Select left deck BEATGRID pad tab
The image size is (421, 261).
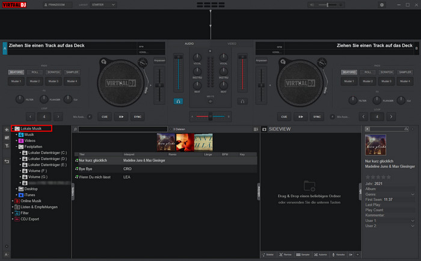pyautogui.click(x=16, y=72)
